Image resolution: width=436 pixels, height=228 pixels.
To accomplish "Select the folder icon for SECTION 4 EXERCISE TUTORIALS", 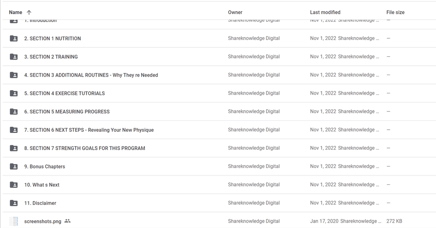I will coord(13,93).
